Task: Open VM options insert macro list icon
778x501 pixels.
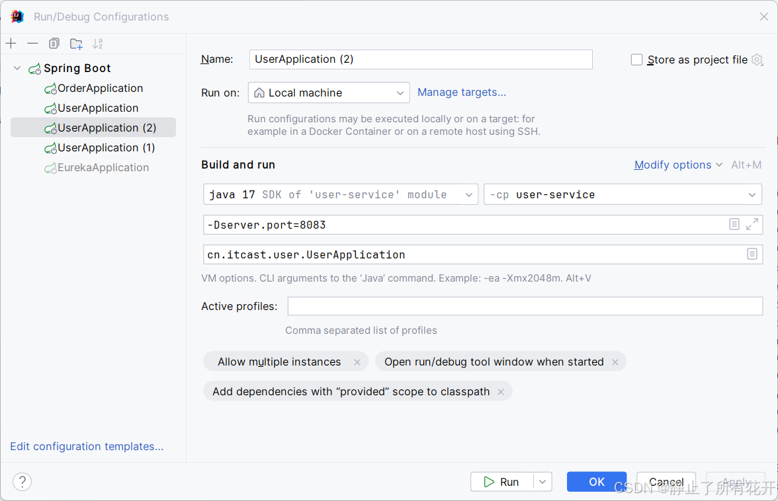Action: coord(734,224)
